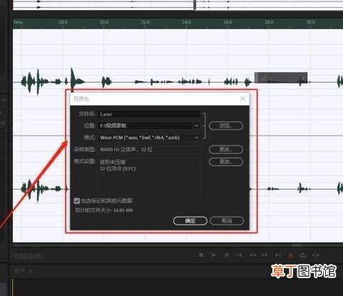
Task: Click the timeline ruler at 22.0
Action: (145, 23)
